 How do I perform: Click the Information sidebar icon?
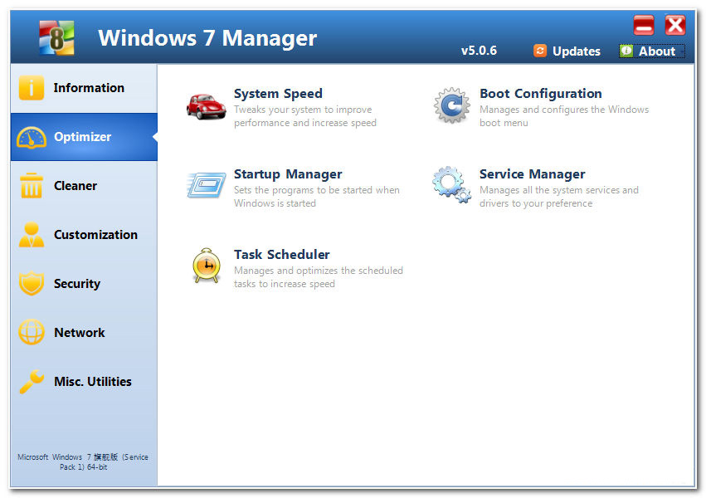click(31, 87)
